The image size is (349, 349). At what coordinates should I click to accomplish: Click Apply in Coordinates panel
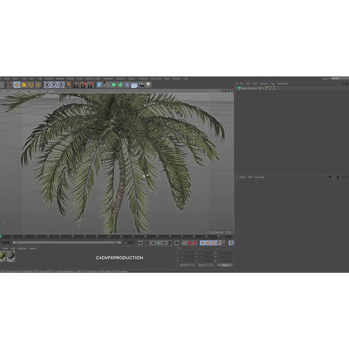click(225, 265)
